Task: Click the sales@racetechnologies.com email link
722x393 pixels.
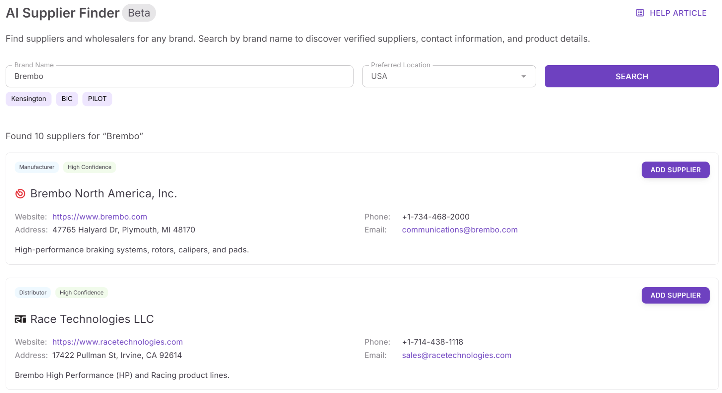Action: click(x=456, y=355)
